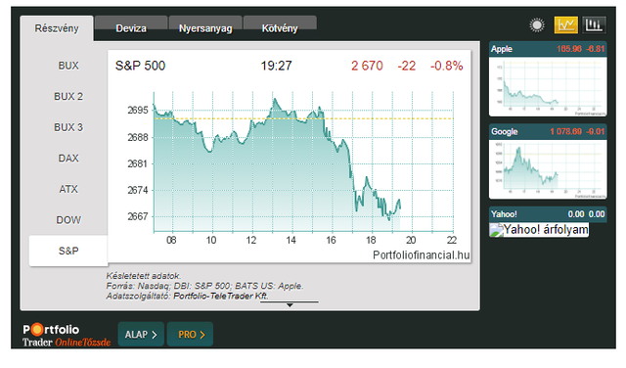
Task: Switch to bar chart view icon
Action: [594, 25]
